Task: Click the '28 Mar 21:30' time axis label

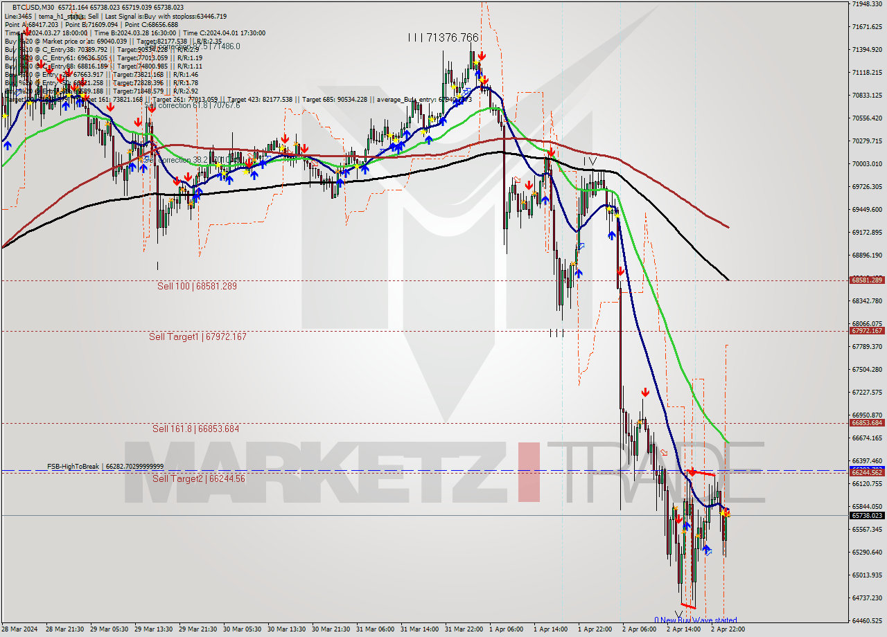Action: (x=65, y=629)
